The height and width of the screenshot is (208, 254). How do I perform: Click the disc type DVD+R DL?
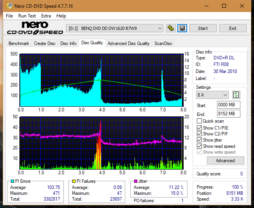[x=224, y=58]
